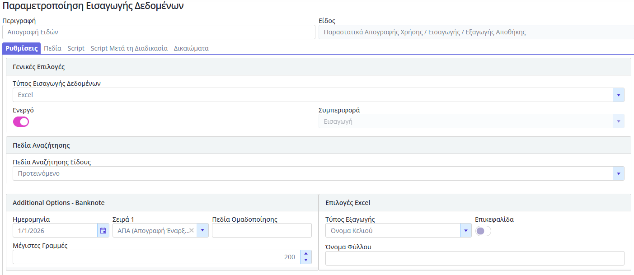Viewport: 634px width, 275px height.
Task: Enable the Επικεφαλίδα toggle
Action: pos(483,231)
